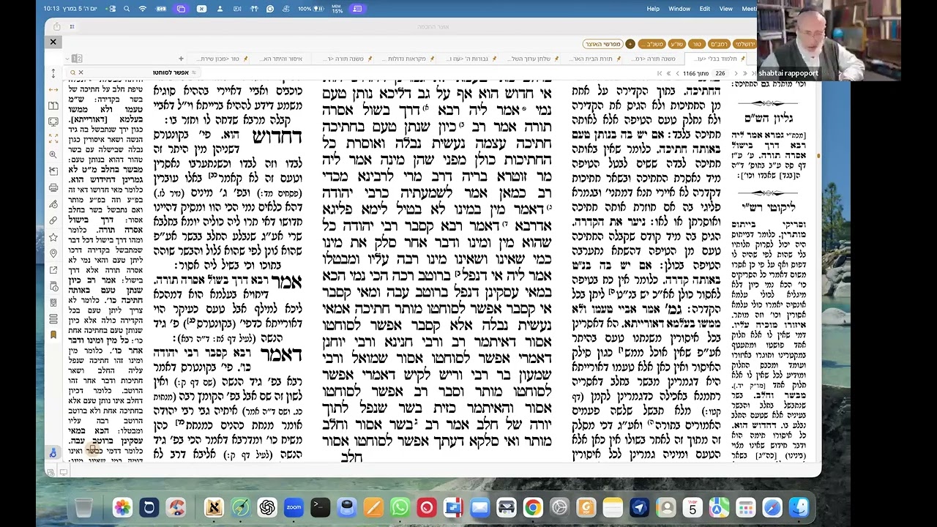Click the search magnifier in the search box
Viewport: 937px width, 527px height.
coord(72,72)
